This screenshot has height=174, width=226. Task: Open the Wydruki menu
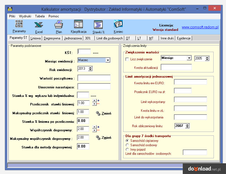pyautogui.click(x=25, y=16)
